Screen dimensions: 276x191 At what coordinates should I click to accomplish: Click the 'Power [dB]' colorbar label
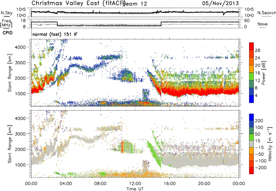click(263, 73)
